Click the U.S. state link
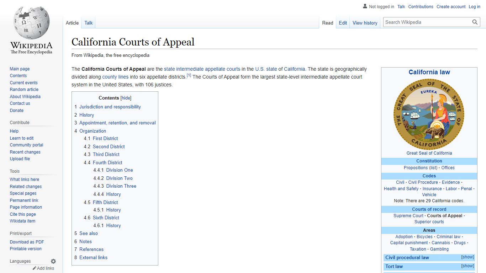 266,69
